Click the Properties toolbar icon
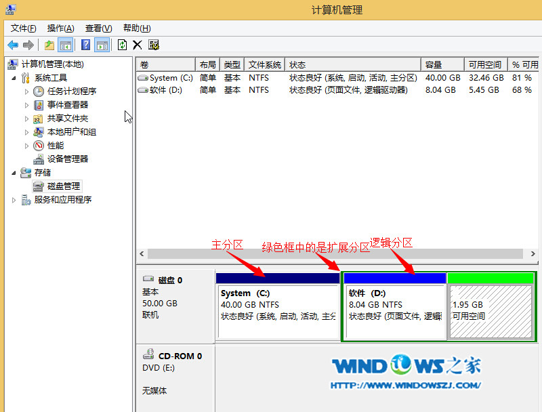Image resolution: width=542 pixels, height=412 pixels. point(154,45)
